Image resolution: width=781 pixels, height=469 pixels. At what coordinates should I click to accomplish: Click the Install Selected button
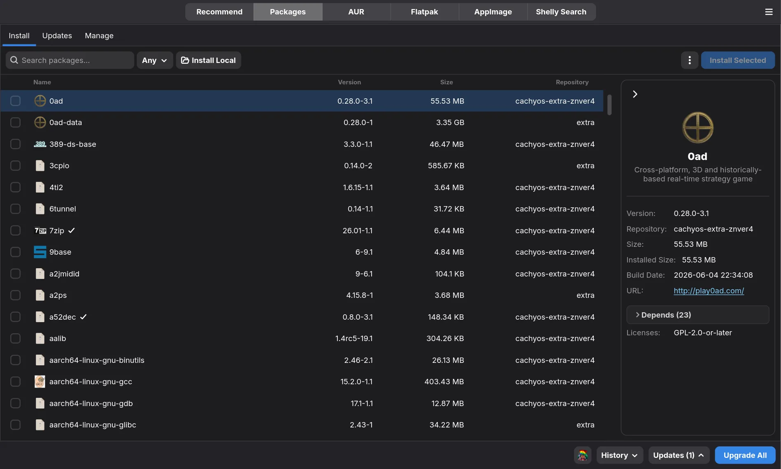click(737, 60)
